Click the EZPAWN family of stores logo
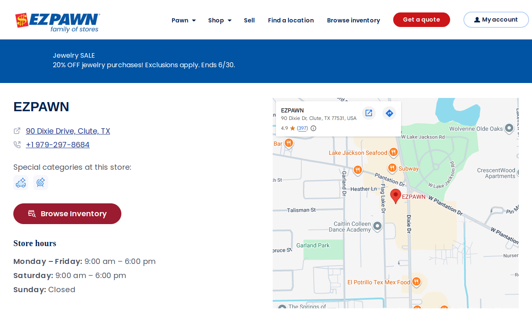 coord(58,22)
